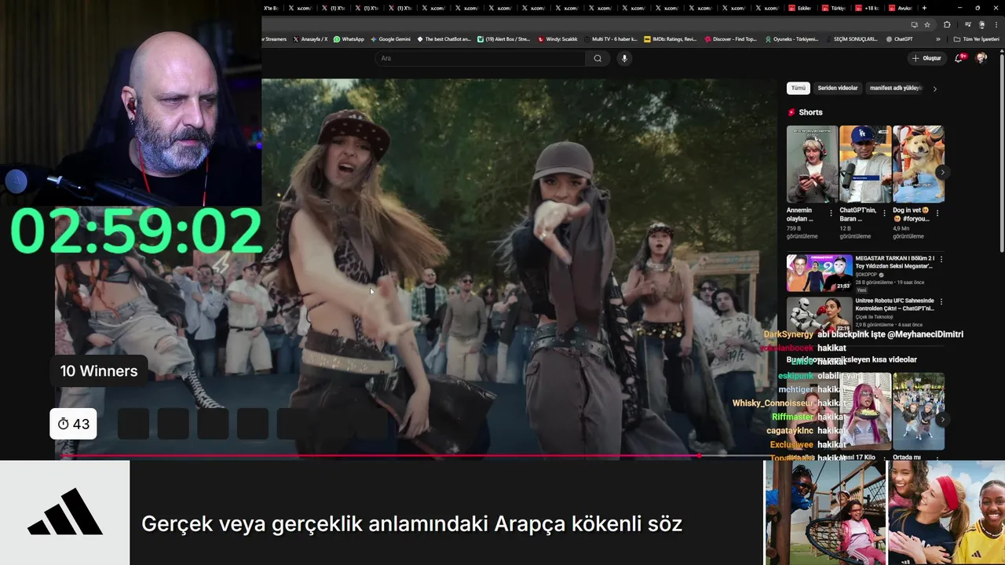Click the ŞOKOPOP channel name
The height and width of the screenshot is (565, 1005).
pos(866,275)
